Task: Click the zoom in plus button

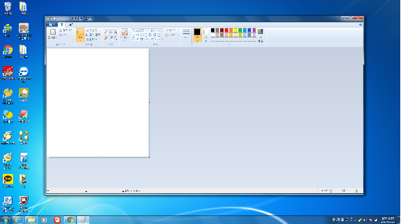Action: point(356,191)
